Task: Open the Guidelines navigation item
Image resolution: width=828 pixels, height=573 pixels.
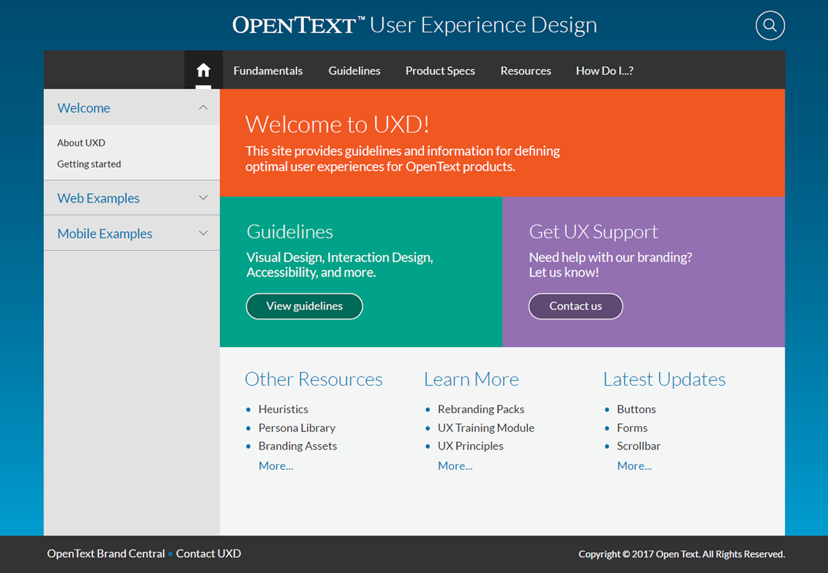Action: pos(354,71)
